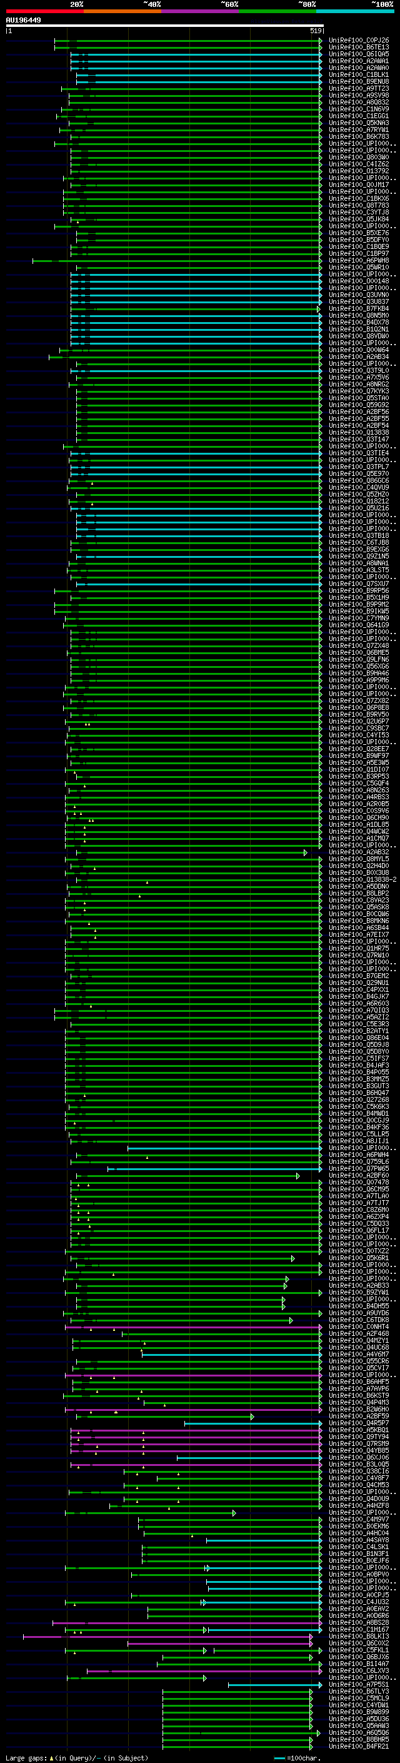Image resolution: width=400 pixels, height=1763 pixels.
Task: Click the UniRef100_B4FR21 label
Action: point(358,1746)
